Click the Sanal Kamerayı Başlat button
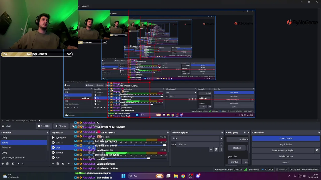This screenshot has width=321, height=180. [x=283, y=150]
